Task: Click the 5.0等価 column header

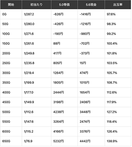Action: point(64,4)
